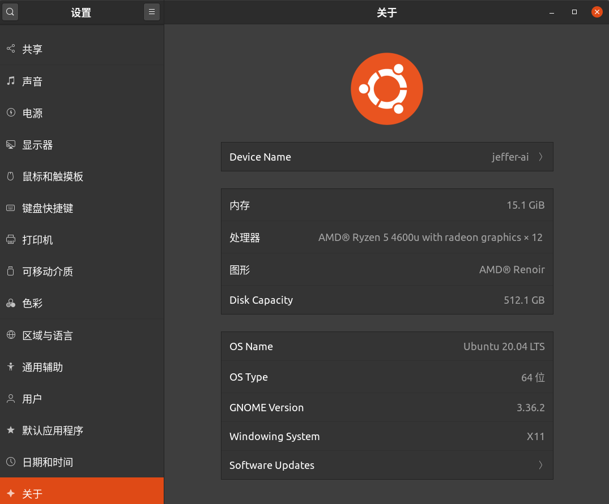The height and width of the screenshot is (504, 609).
Task: Minimize the Settings window
Action: tap(552, 12)
